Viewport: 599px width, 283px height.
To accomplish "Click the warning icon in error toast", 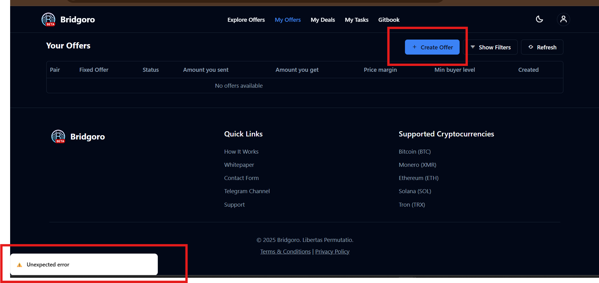I will (x=20, y=265).
